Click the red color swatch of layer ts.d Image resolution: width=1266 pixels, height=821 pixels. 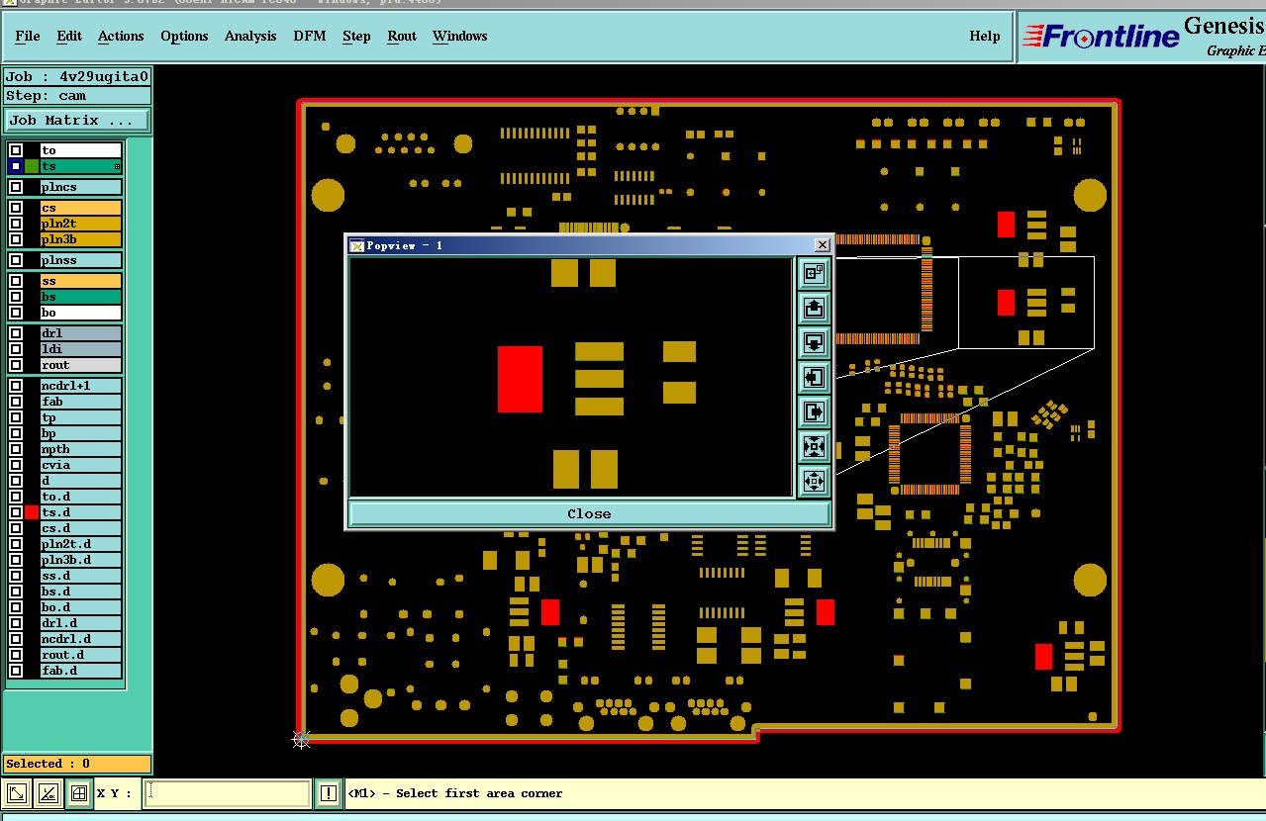pyautogui.click(x=32, y=512)
